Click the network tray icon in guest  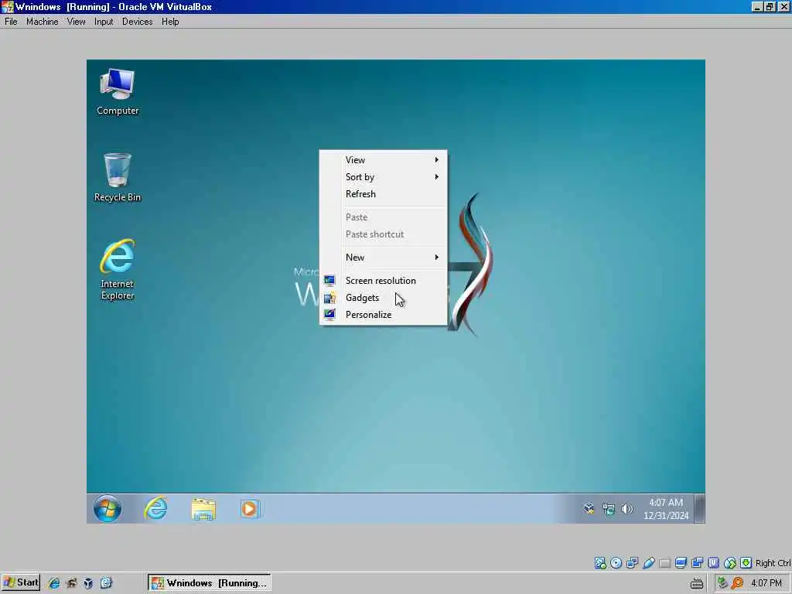609,509
